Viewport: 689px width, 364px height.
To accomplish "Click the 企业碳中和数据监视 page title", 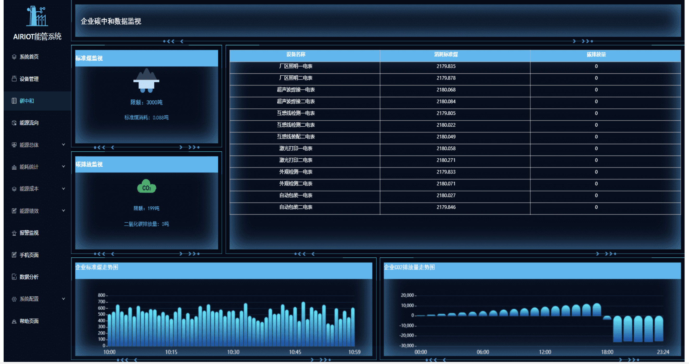I will pos(111,21).
